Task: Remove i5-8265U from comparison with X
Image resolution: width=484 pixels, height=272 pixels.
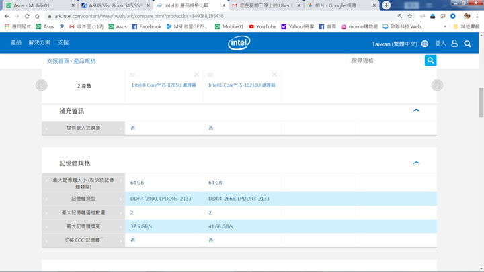Action: point(196,75)
